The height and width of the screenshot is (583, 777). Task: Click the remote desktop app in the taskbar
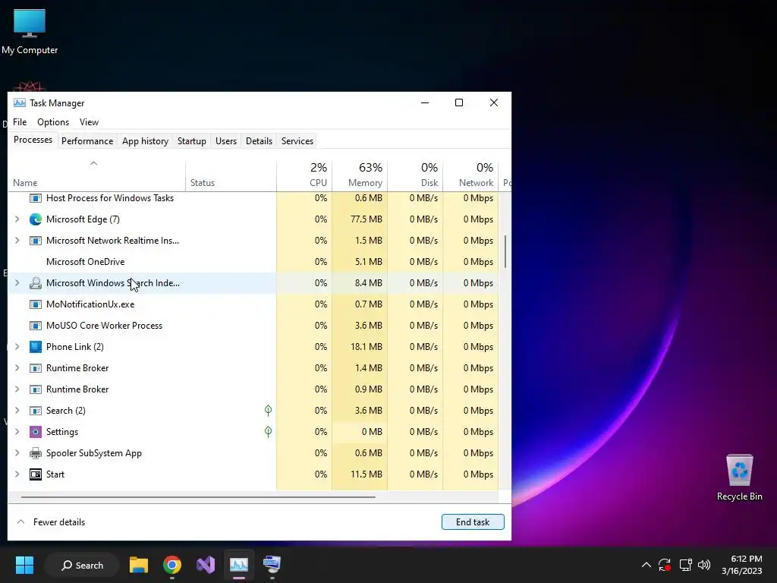pos(272,565)
